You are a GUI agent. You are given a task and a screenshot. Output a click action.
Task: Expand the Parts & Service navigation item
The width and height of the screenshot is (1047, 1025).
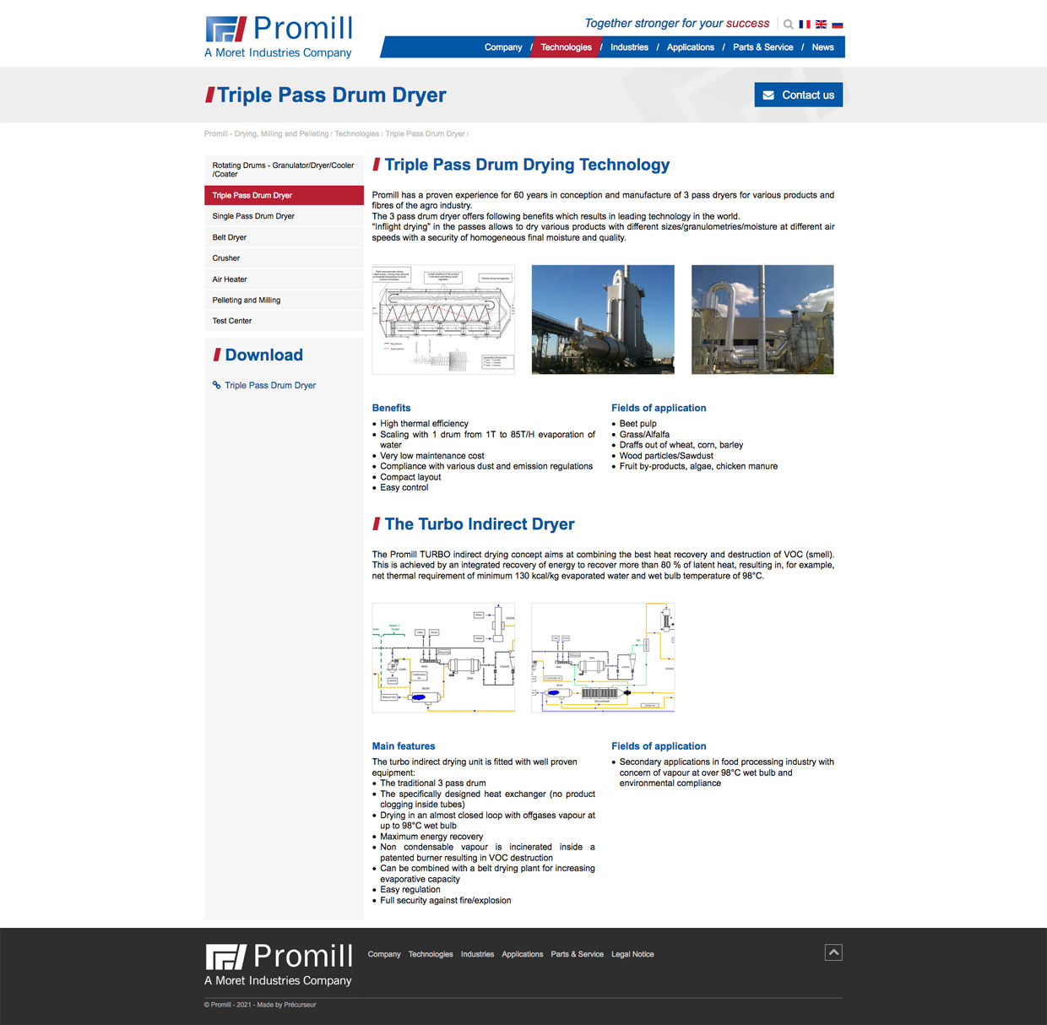762,47
